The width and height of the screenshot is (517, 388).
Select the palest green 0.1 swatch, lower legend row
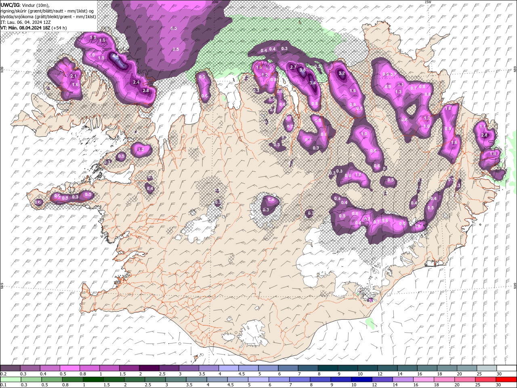tap(10, 379)
